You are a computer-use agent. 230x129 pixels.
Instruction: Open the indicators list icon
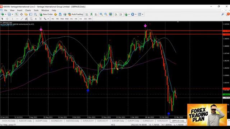pos(126,14)
